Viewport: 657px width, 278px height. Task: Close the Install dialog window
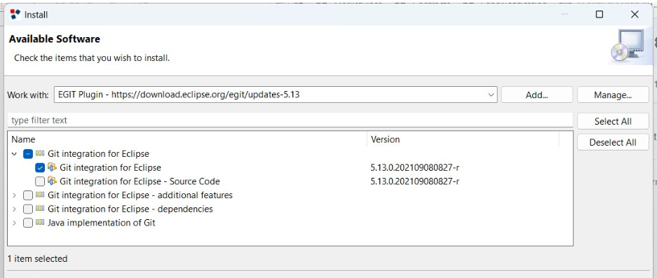[635, 15]
